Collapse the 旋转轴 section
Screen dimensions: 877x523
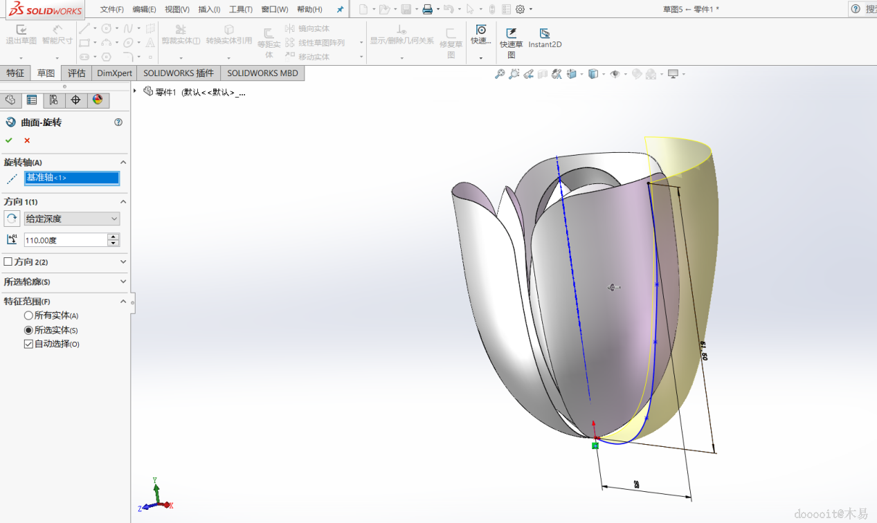(123, 163)
